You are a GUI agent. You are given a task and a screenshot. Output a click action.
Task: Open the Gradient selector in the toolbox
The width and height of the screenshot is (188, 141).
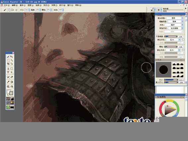pyautogui.click(x=12, y=99)
